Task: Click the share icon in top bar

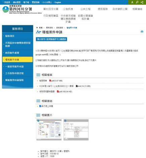Action: 142,2
